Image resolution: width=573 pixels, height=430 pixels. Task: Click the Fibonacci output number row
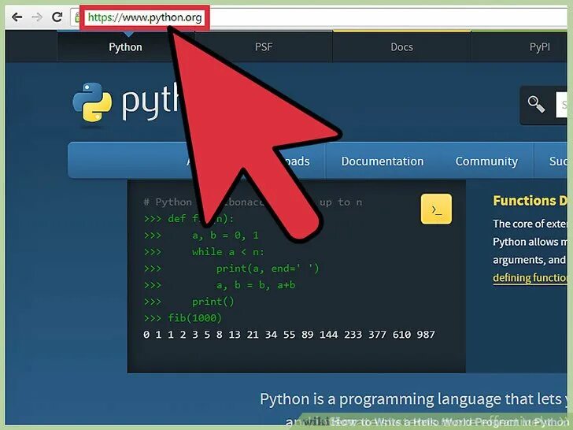pos(289,335)
